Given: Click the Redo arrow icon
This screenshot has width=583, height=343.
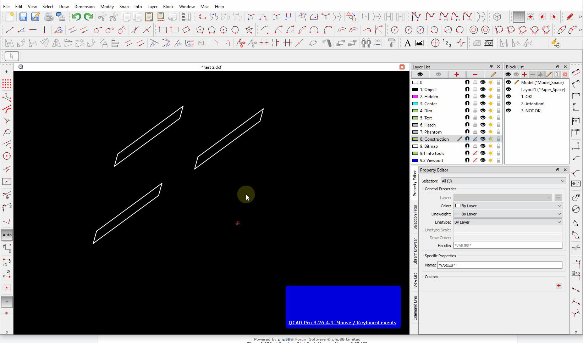Looking at the screenshot, I should (x=88, y=17).
